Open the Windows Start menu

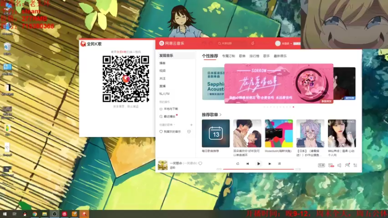[x=4, y=214]
